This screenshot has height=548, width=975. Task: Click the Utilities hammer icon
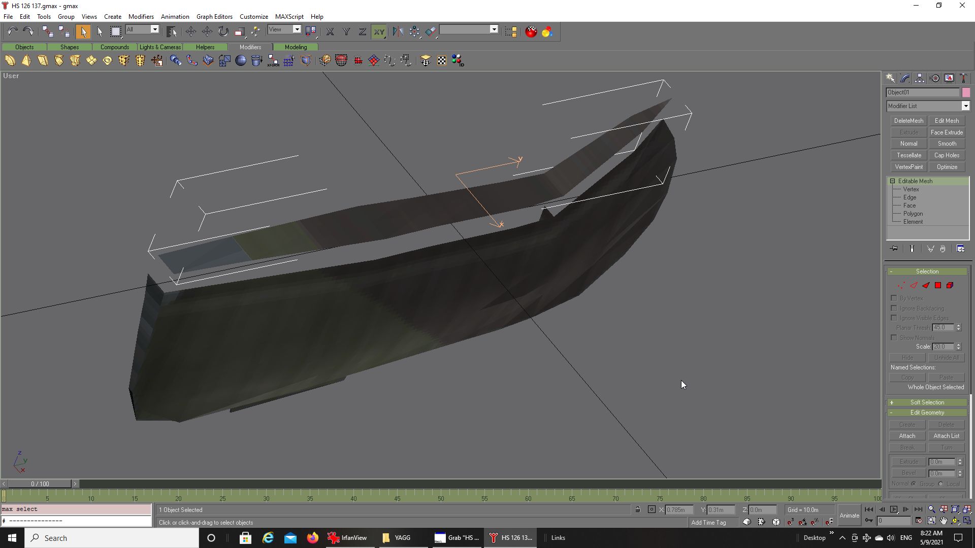pyautogui.click(x=963, y=78)
